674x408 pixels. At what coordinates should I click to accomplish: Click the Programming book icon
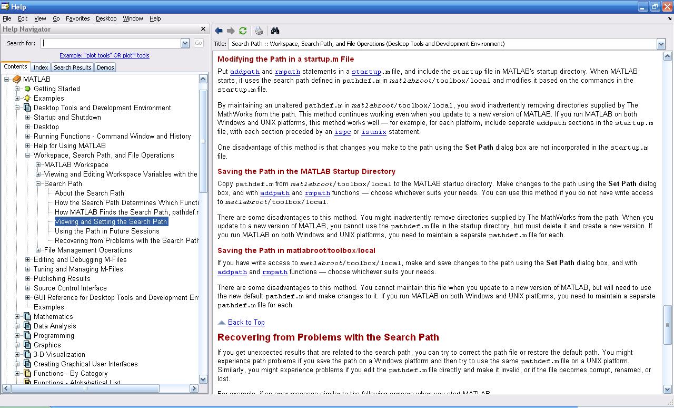[x=27, y=335]
